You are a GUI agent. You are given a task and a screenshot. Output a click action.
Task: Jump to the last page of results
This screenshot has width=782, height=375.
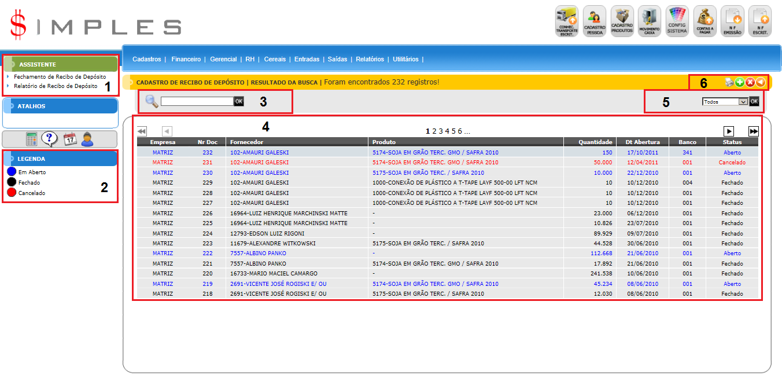click(753, 131)
